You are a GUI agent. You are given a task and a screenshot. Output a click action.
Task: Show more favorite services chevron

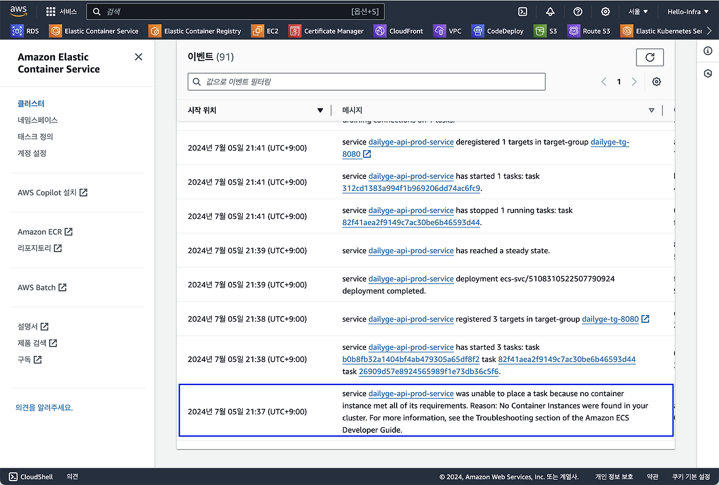[x=709, y=31]
